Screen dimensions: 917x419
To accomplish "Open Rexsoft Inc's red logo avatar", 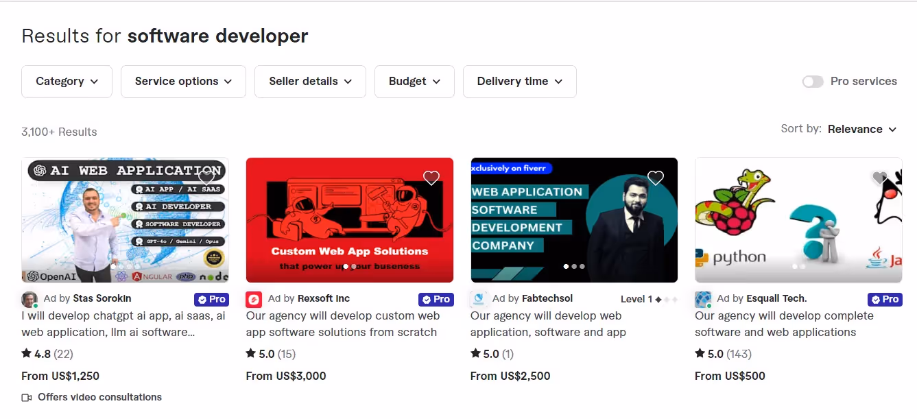I will pos(254,300).
